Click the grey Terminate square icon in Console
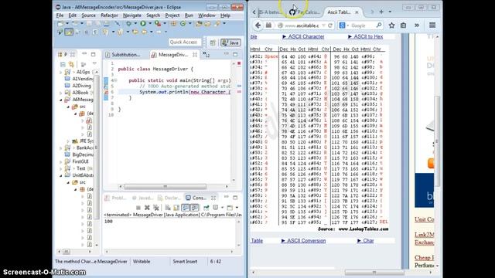495x278 pixels. pos(138,208)
